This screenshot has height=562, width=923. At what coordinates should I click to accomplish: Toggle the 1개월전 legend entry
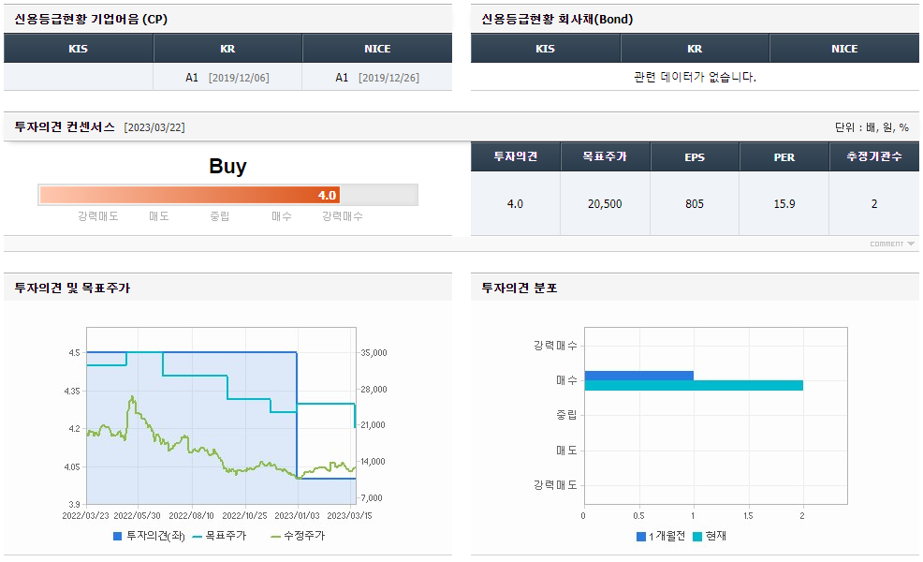pos(661,536)
